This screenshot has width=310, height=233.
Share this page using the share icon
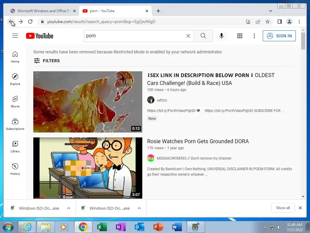258,22
